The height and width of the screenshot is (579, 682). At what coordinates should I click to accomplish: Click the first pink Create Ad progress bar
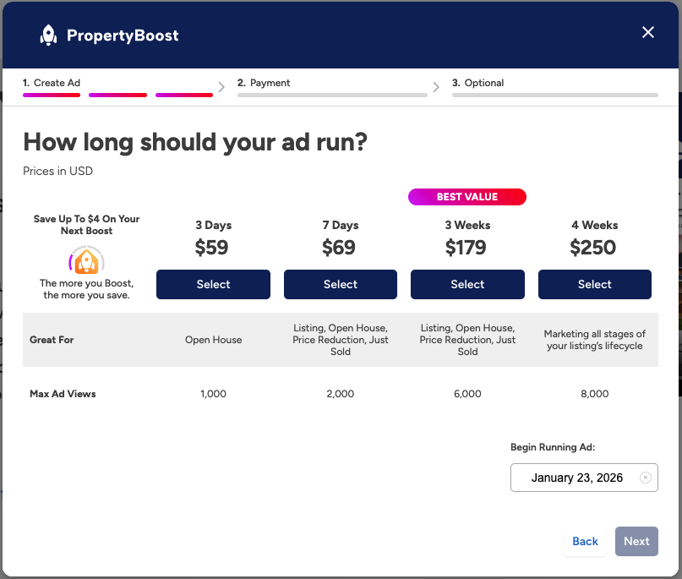click(52, 96)
